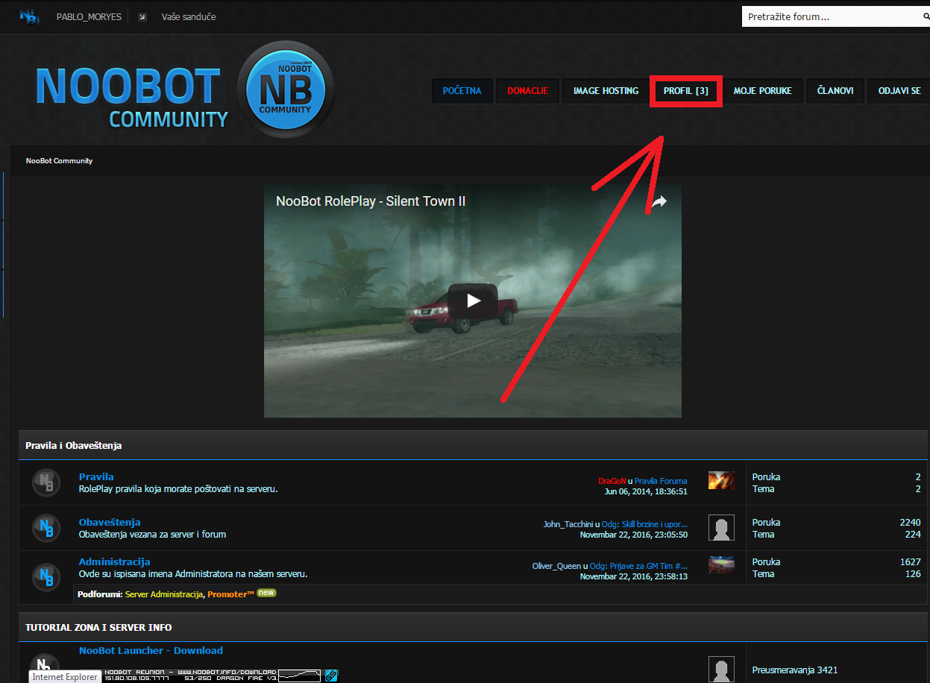Go to the DONACIJE menu item

527,91
